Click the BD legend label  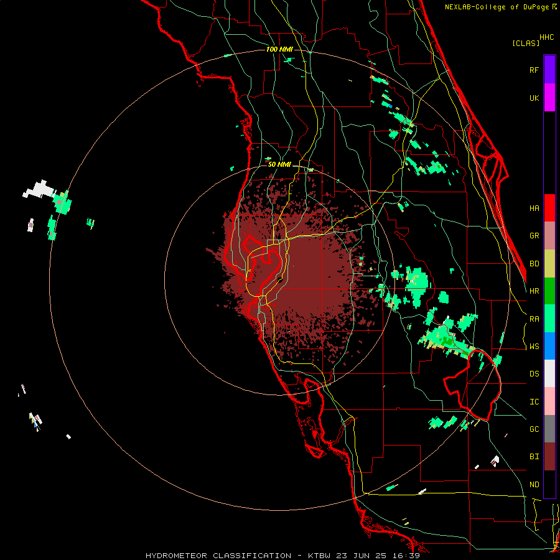(534, 264)
